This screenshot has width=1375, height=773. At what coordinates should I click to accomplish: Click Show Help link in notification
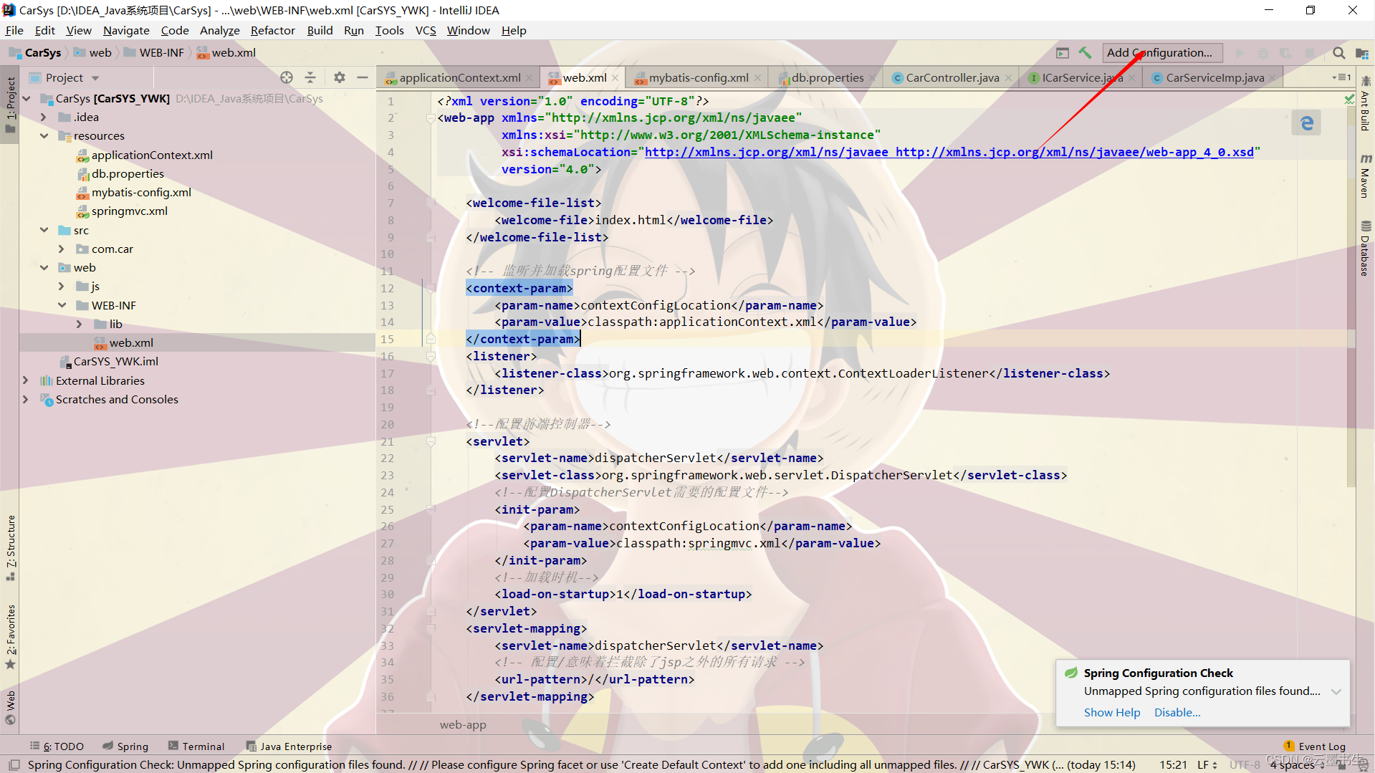tap(1112, 713)
